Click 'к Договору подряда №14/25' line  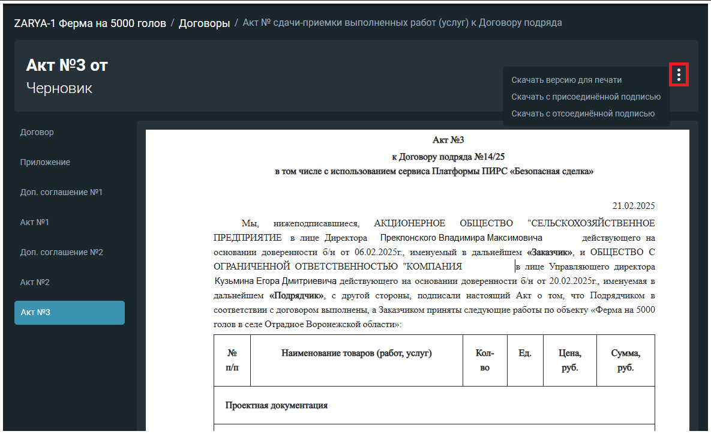(x=448, y=157)
